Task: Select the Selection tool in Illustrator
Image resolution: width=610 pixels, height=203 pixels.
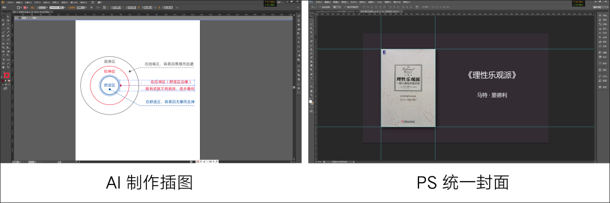Action: (3, 17)
